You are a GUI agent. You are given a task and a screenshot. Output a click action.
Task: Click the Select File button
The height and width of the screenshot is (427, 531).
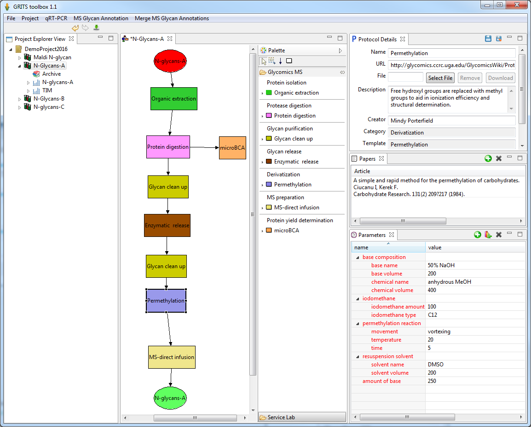(440, 78)
